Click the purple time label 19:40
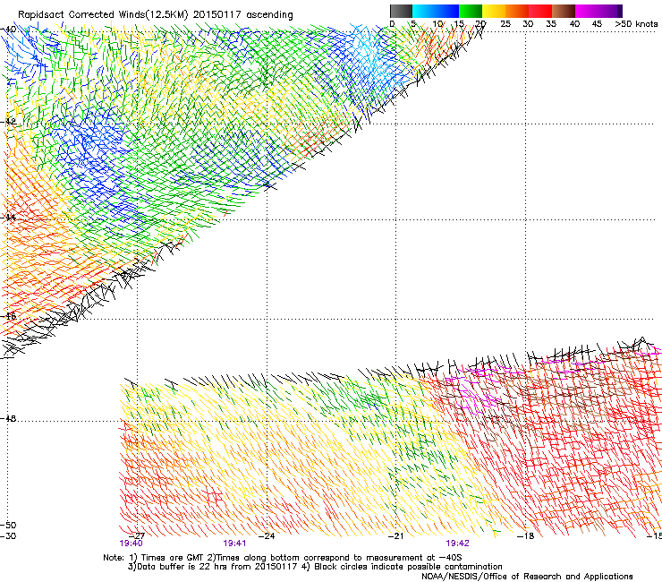The height and width of the screenshot is (582, 662). [132, 543]
